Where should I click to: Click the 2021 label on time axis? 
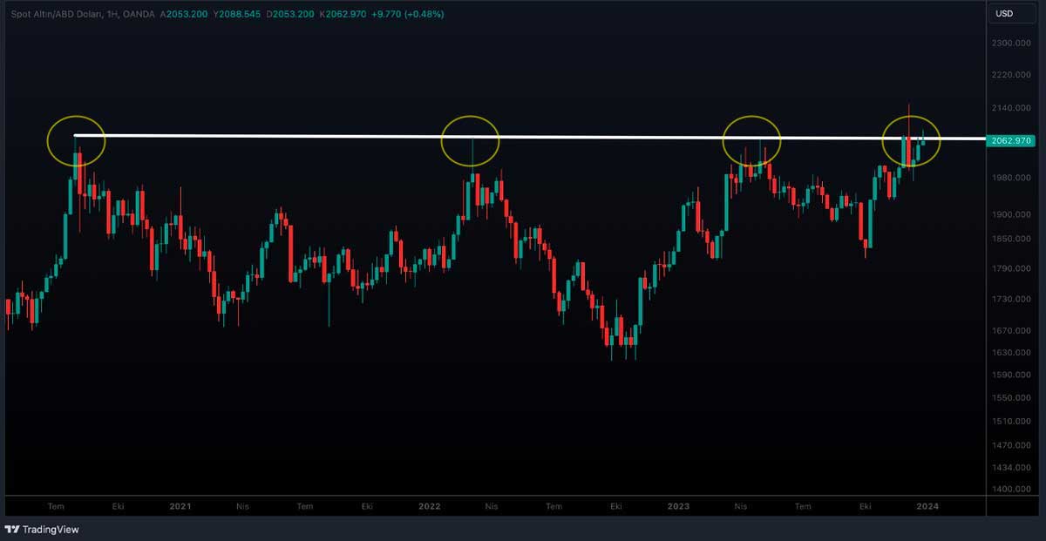point(180,506)
